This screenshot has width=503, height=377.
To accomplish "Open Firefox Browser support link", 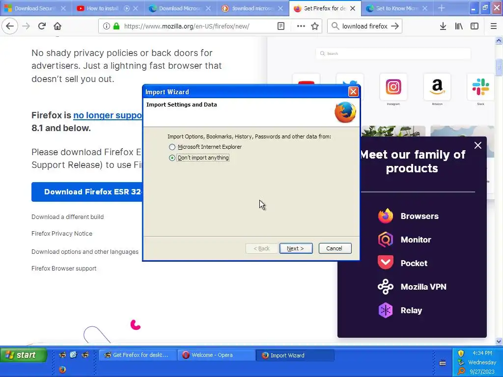I will tap(64, 269).
